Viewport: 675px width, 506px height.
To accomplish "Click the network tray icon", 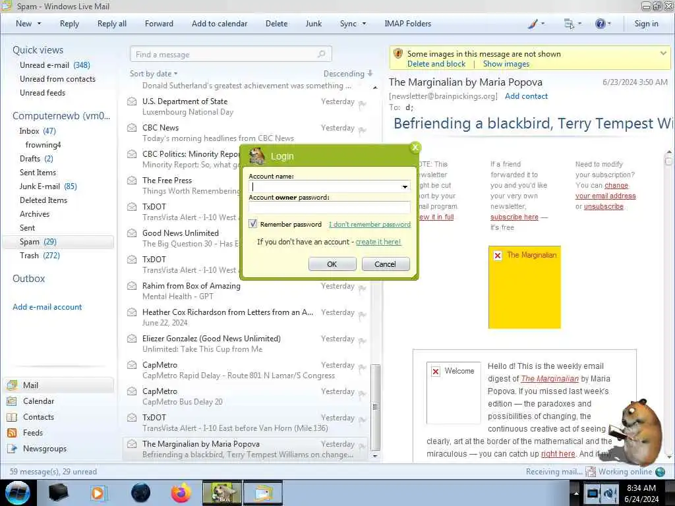I will [593, 493].
